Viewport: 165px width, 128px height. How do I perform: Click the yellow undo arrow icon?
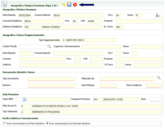tap(63, 5)
